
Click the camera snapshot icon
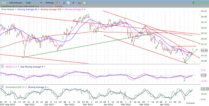tap(79, 3)
